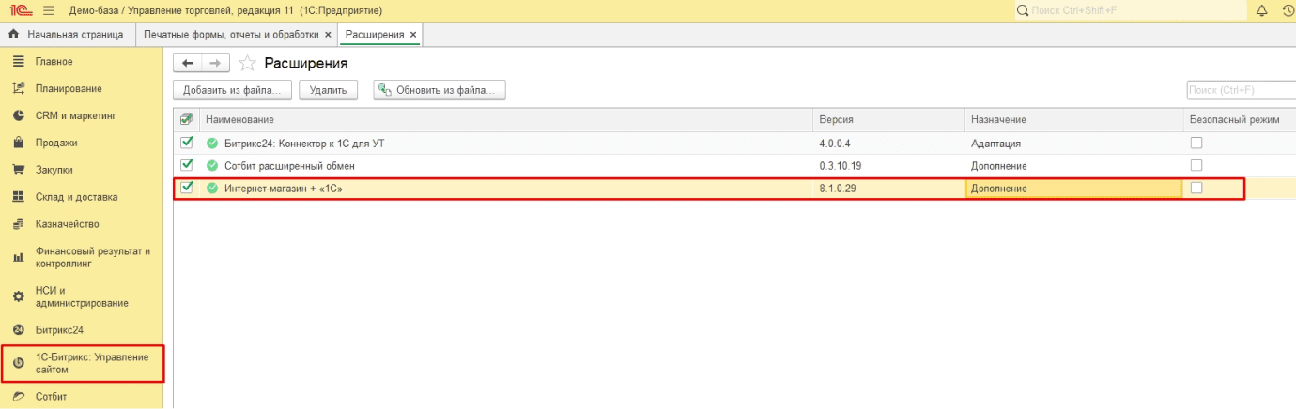Click the Удалить button
The height and width of the screenshot is (409, 1296).
click(328, 90)
